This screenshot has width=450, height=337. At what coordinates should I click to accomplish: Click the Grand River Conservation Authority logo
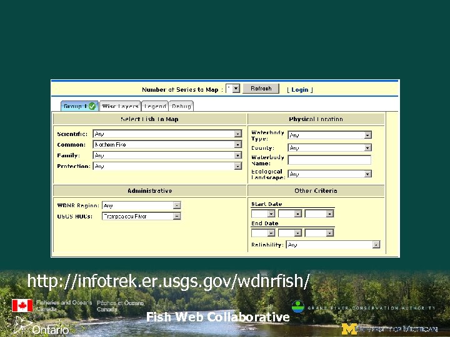pyautogui.click(x=298, y=306)
